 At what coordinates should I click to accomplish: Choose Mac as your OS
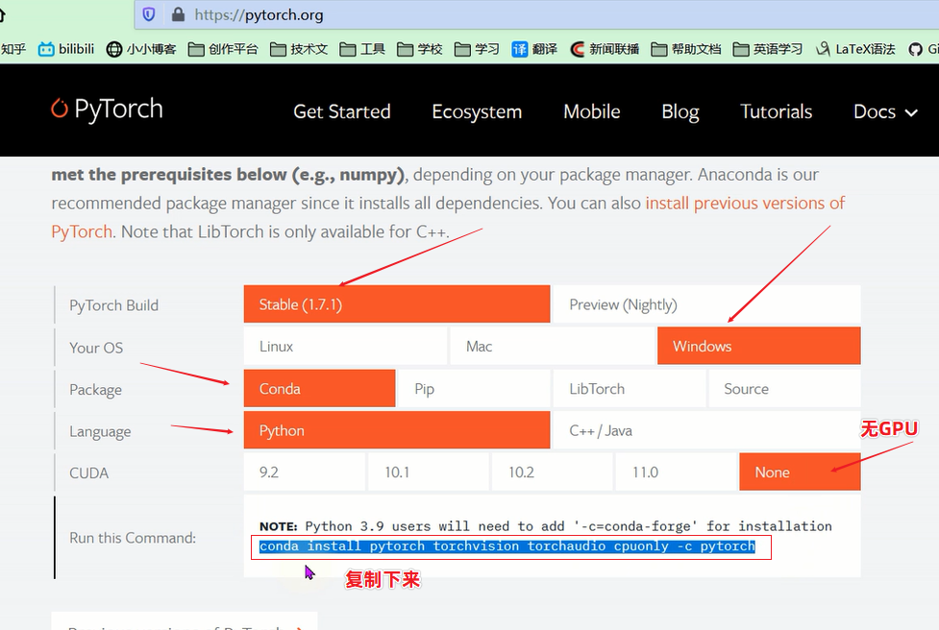(x=552, y=346)
